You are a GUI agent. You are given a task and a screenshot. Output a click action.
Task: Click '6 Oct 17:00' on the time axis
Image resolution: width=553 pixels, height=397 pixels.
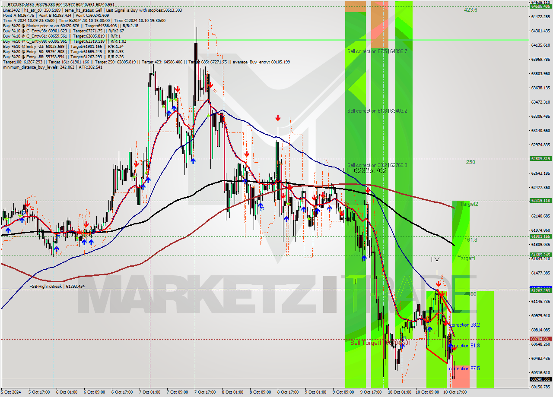pyautogui.click(x=122, y=392)
